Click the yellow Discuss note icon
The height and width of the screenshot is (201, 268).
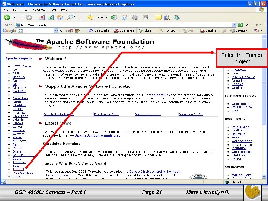(158, 17)
